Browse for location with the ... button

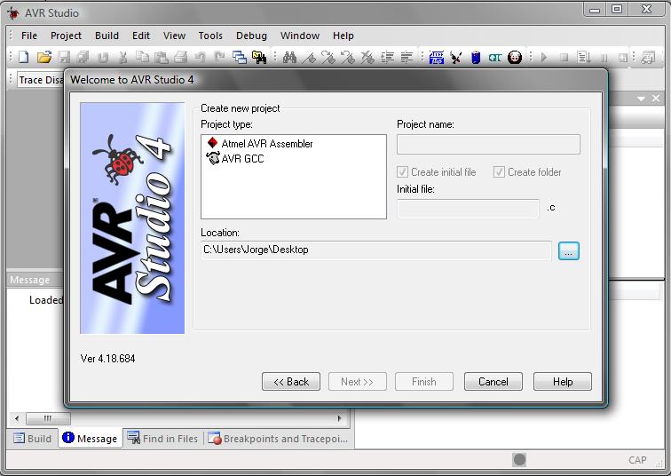(x=569, y=250)
